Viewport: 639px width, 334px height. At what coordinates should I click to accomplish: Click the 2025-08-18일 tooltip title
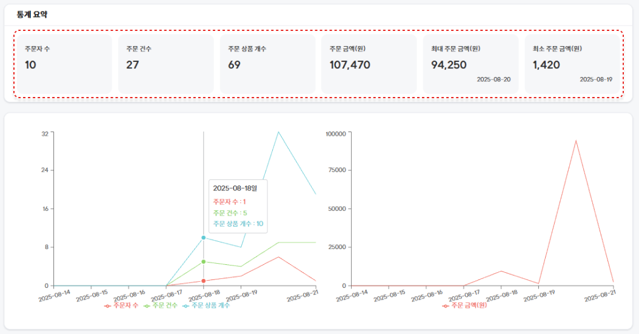[235, 189]
